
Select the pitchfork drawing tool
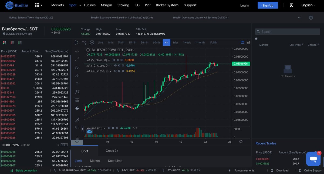[77, 68]
